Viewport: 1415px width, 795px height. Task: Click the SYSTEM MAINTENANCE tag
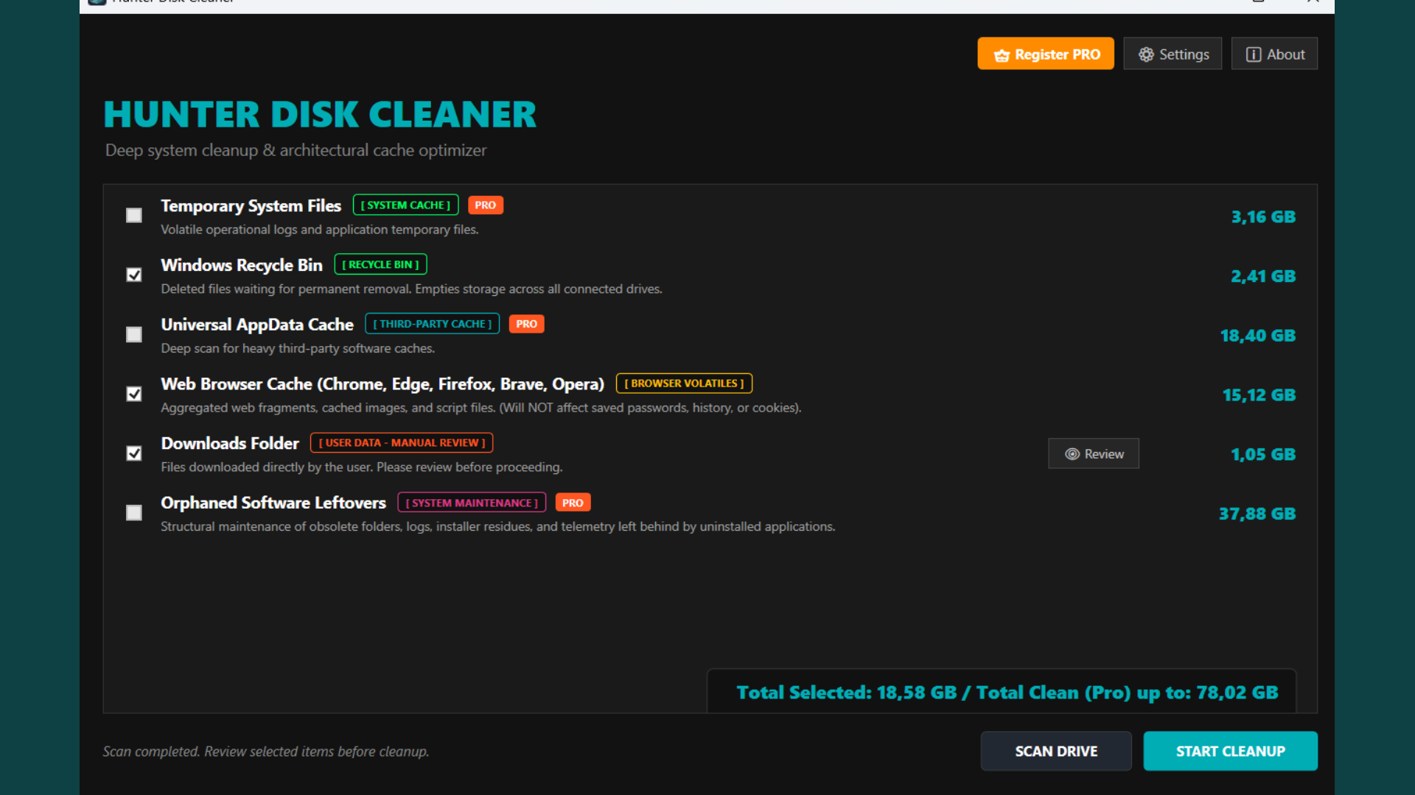click(x=472, y=503)
